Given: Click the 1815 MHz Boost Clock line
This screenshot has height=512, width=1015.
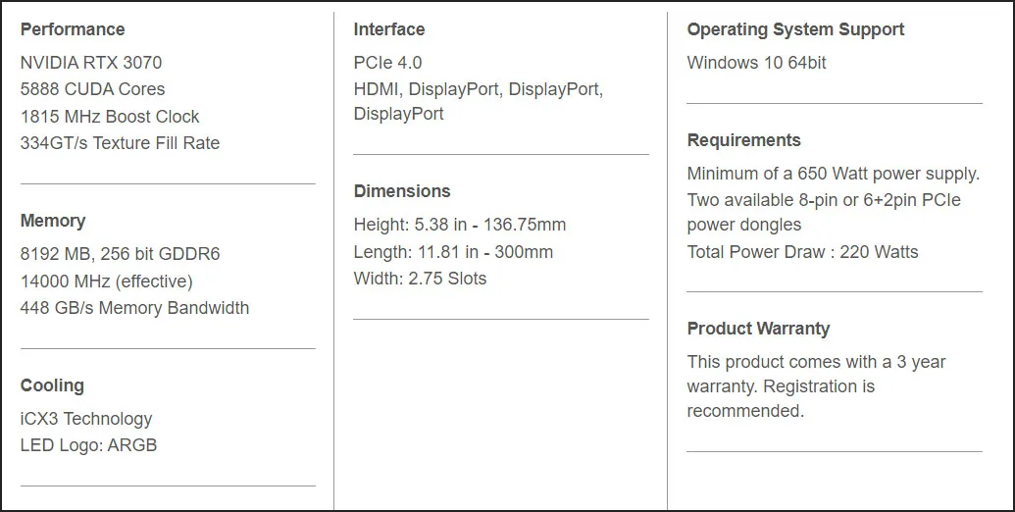Looking at the screenshot, I should [110, 117].
